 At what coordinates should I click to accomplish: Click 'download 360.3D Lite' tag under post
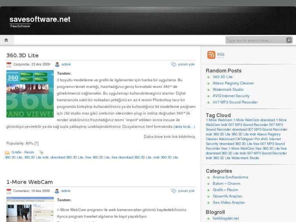[x=67, y=157]
